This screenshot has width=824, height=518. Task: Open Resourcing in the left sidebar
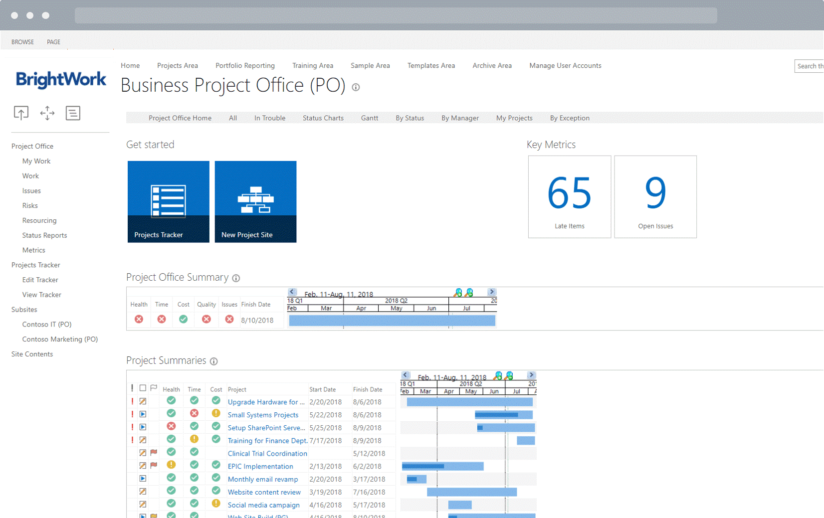tap(39, 220)
